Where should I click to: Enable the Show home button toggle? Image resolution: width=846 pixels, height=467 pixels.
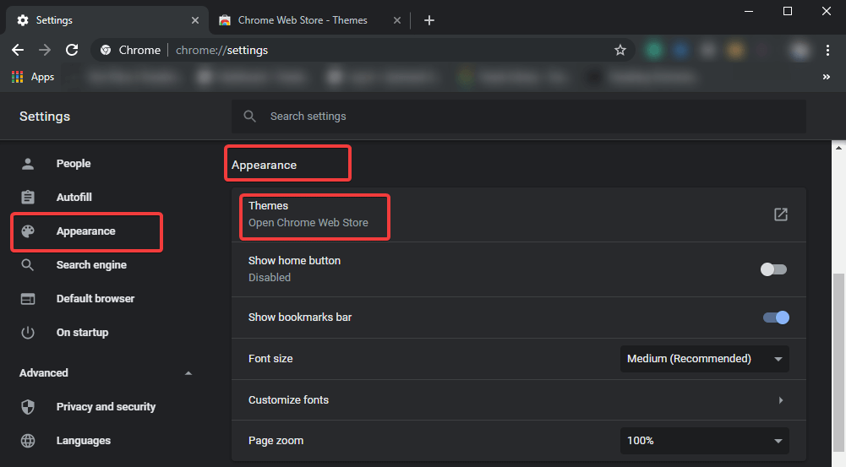[x=773, y=269]
